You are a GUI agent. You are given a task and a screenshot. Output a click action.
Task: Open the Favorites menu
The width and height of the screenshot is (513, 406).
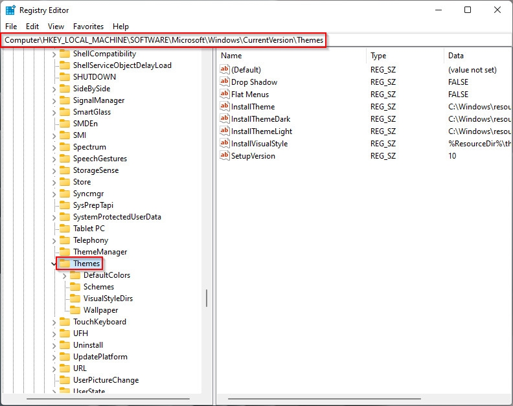tap(88, 26)
